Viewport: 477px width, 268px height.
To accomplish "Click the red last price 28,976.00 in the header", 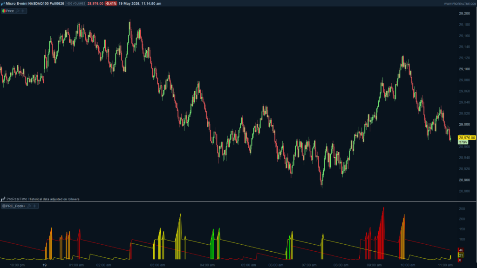I will (95, 4).
